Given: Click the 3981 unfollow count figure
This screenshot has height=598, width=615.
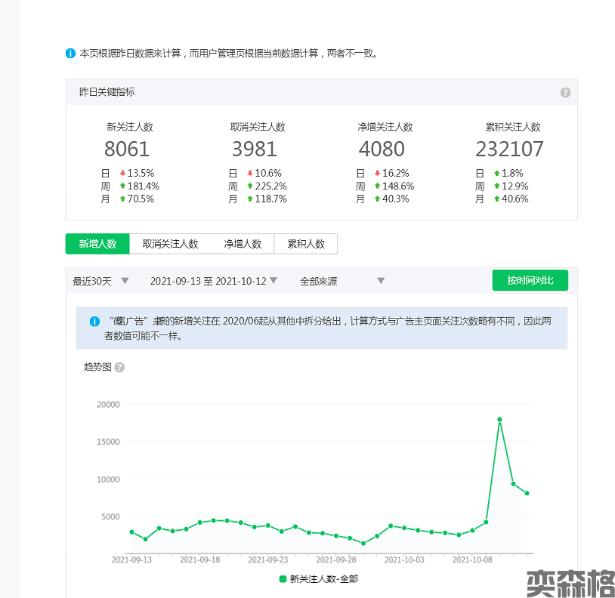Looking at the screenshot, I should pyautogui.click(x=255, y=149).
